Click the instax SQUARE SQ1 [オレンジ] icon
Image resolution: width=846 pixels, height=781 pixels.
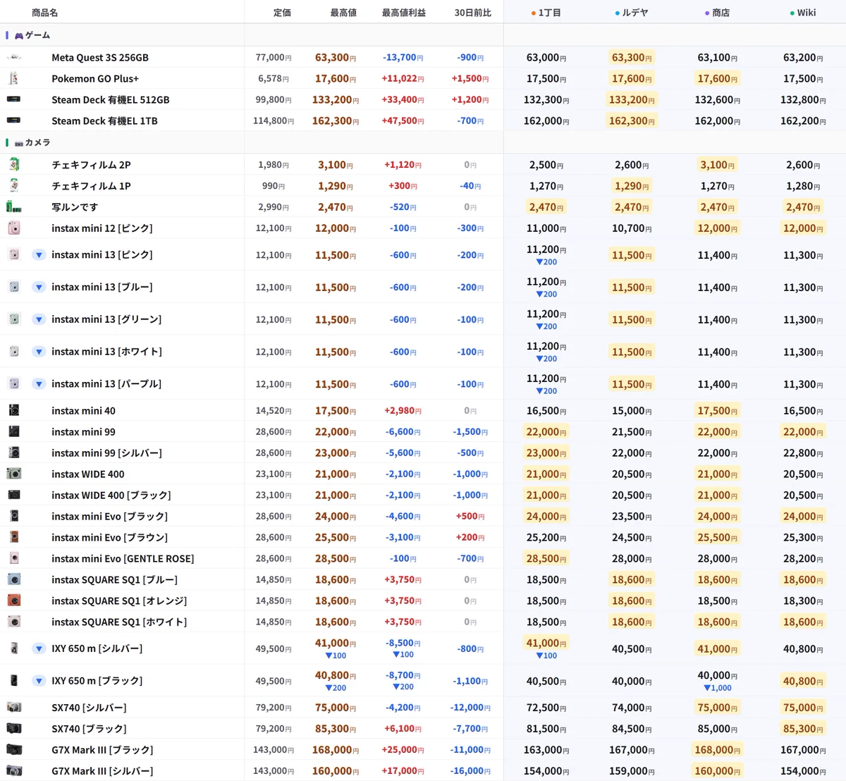coord(14,601)
